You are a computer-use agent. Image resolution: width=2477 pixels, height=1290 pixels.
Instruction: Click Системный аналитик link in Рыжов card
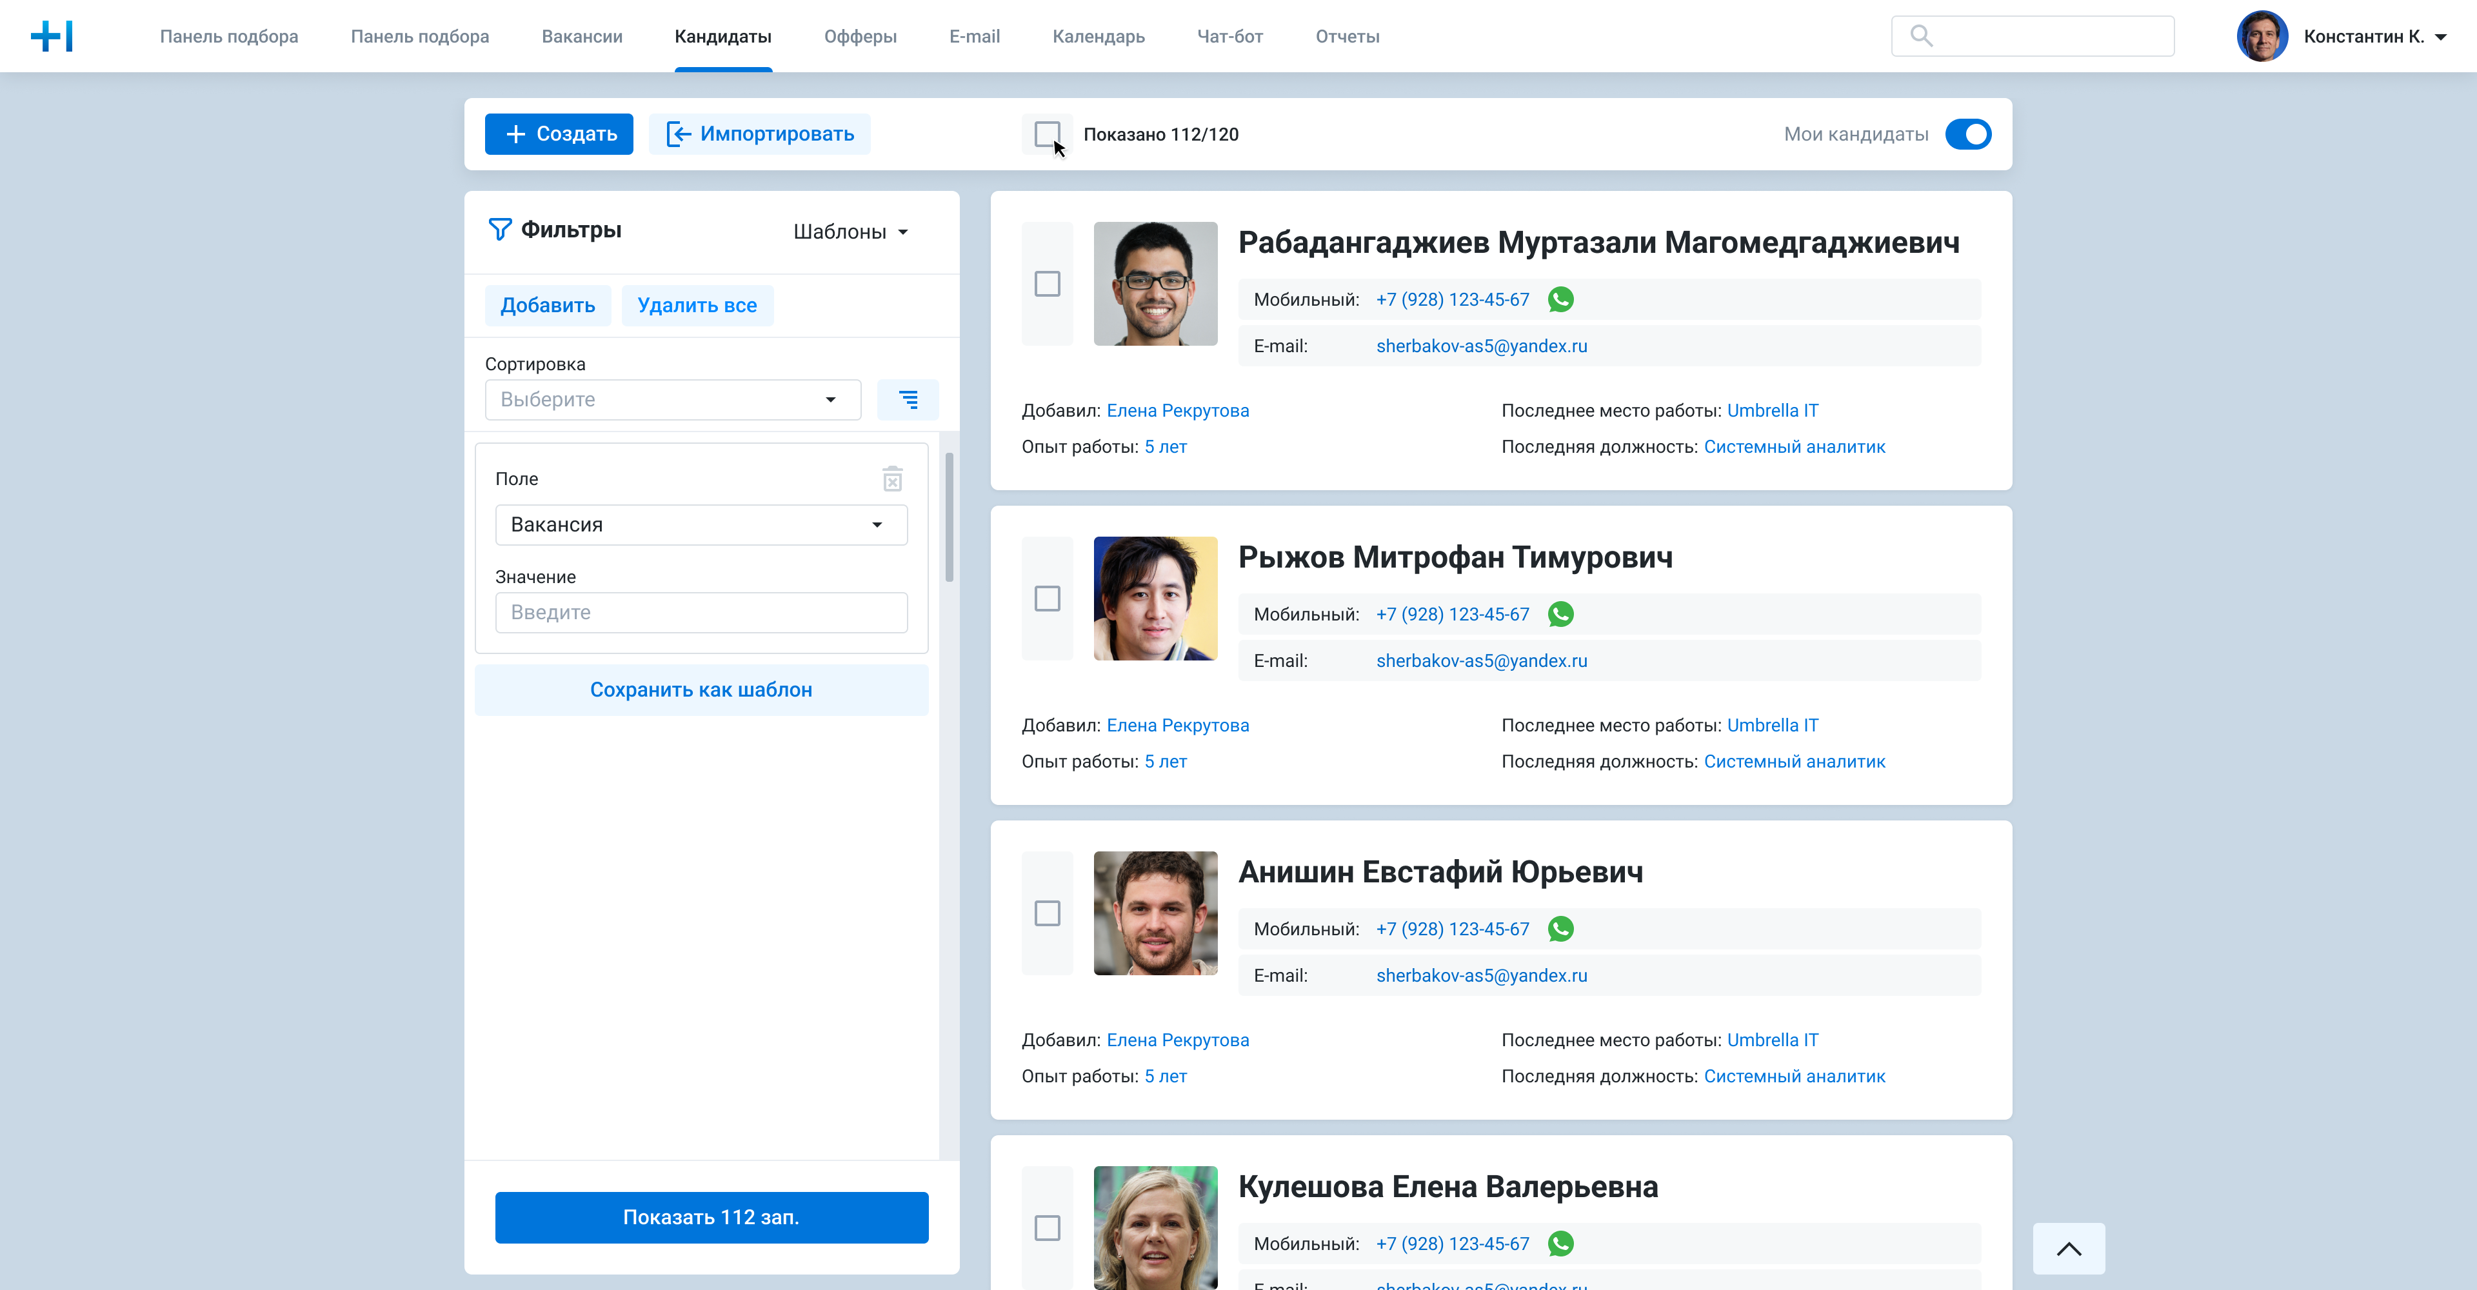coord(1795,761)
